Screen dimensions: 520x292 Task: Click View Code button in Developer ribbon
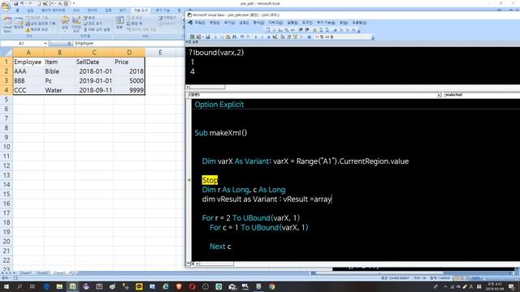click(x=93, y=24)
